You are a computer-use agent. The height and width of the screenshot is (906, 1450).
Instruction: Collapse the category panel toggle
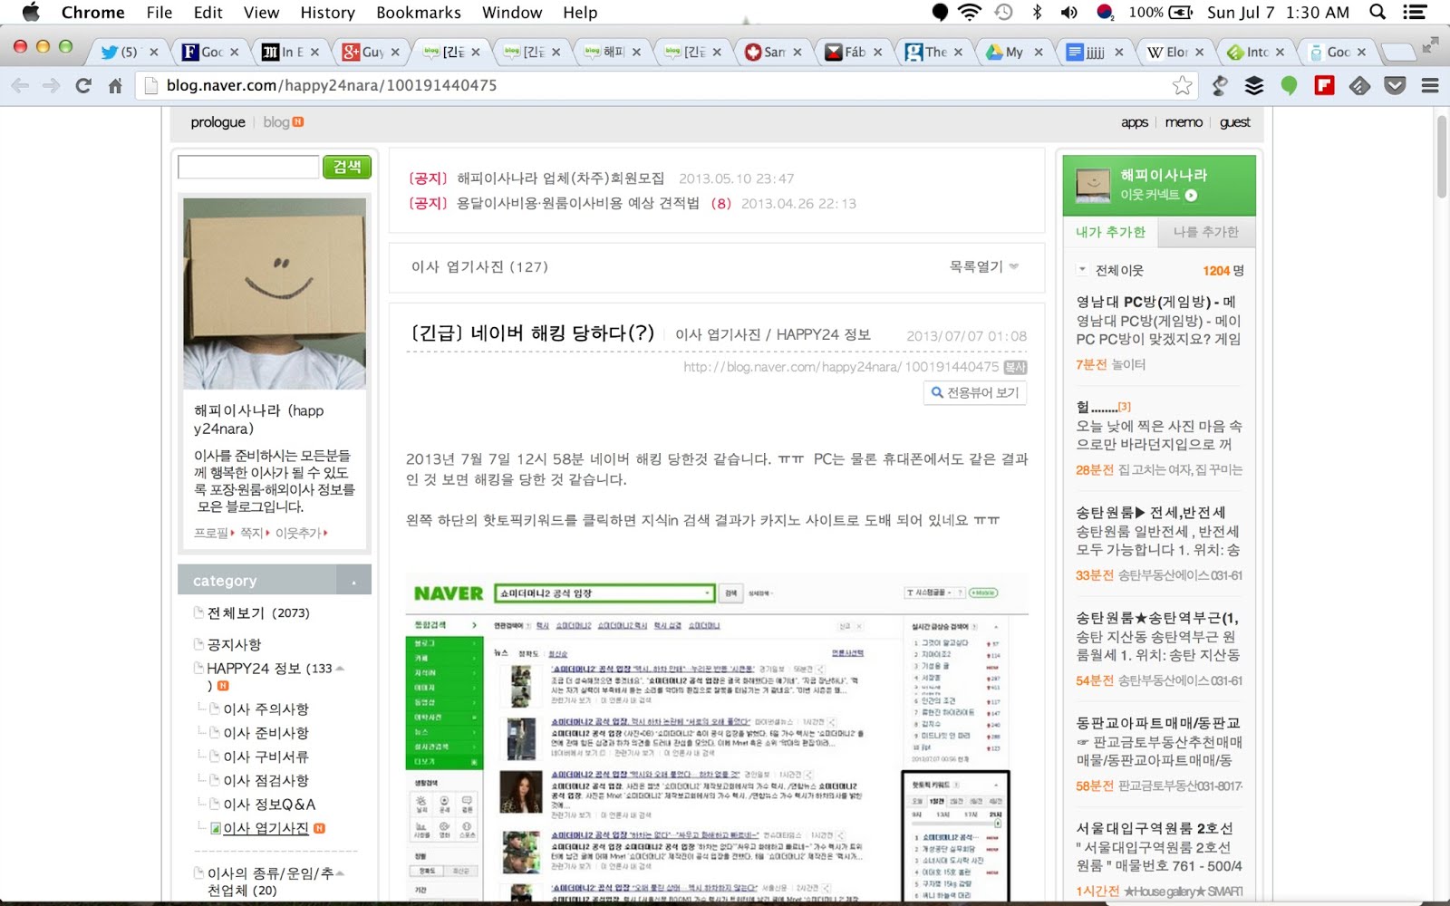(353, 581)
